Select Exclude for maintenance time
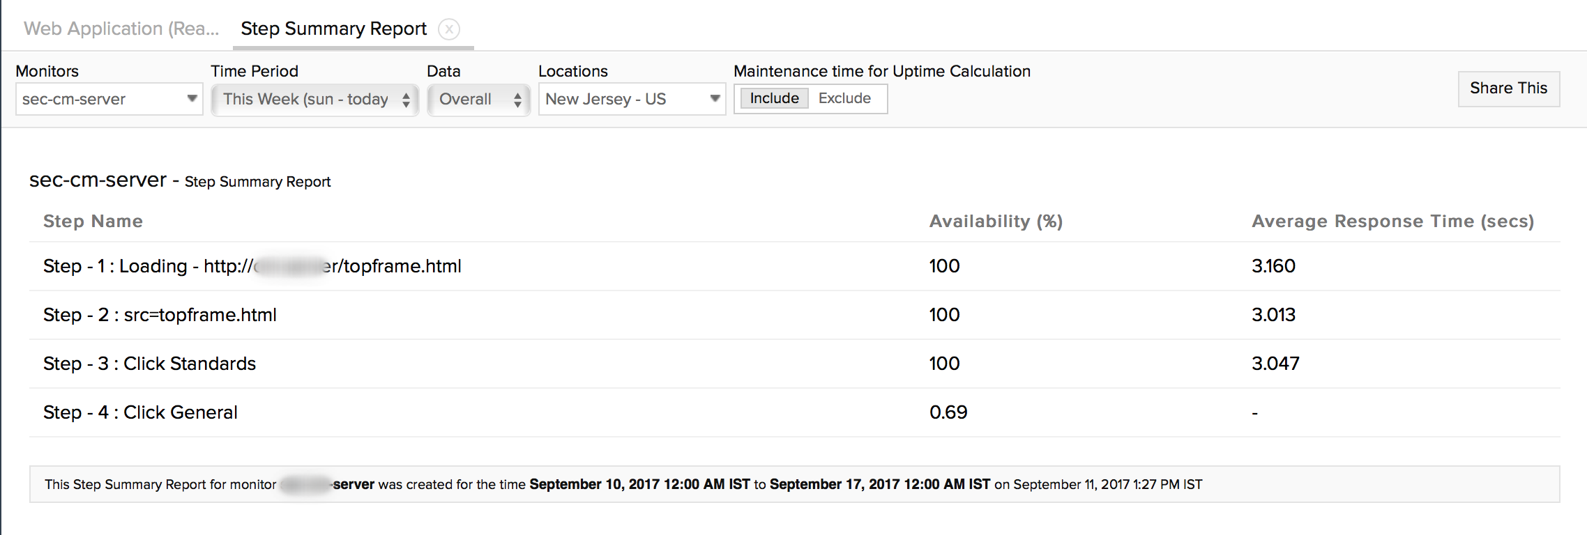This screenshot has height=535, width=1587. (844, 98)
